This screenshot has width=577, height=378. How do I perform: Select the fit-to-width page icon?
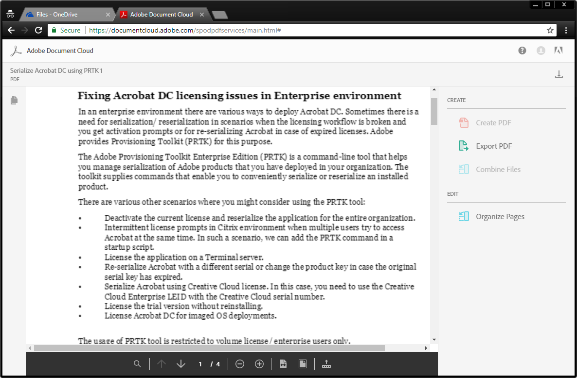point(283,364)
